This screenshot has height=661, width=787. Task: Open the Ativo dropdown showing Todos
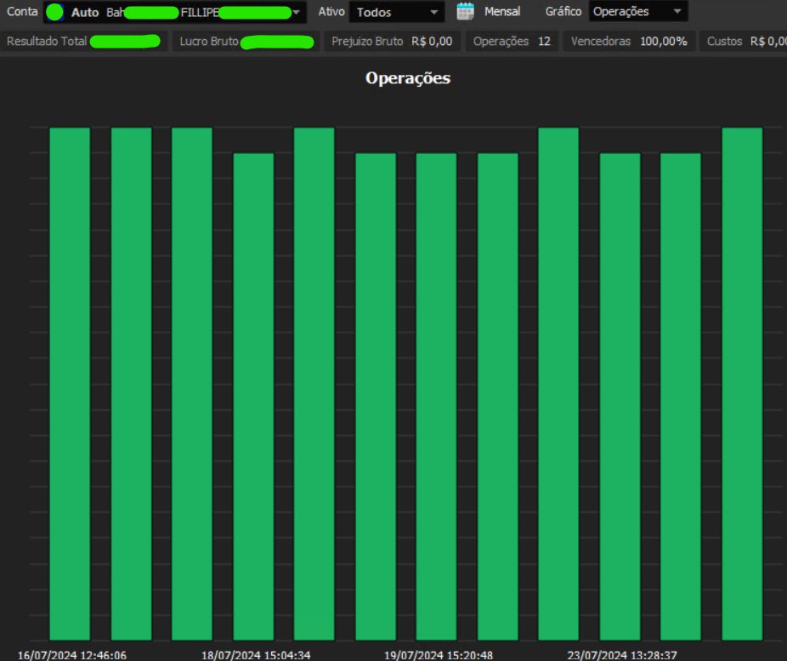(x=395, y=12)
